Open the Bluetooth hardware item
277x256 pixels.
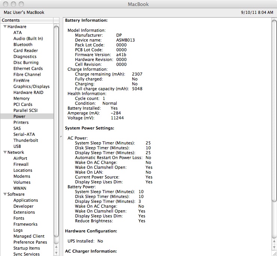tap(23, 45)
